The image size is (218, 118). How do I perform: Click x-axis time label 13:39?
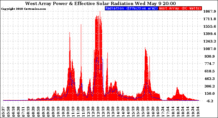tap(108, 112)
